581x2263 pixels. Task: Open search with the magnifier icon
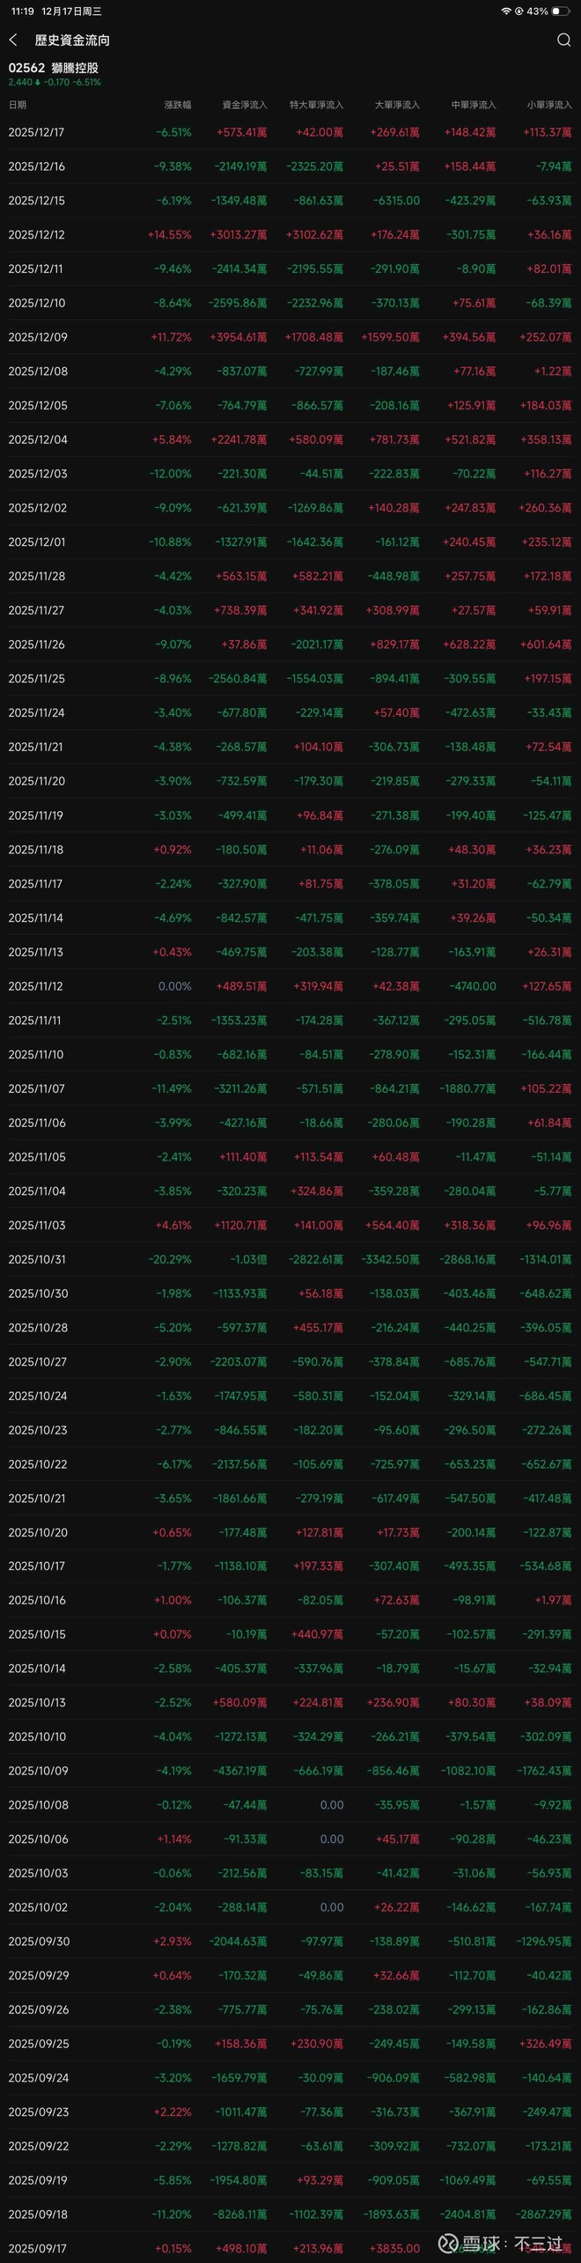[x=564, y=40]
